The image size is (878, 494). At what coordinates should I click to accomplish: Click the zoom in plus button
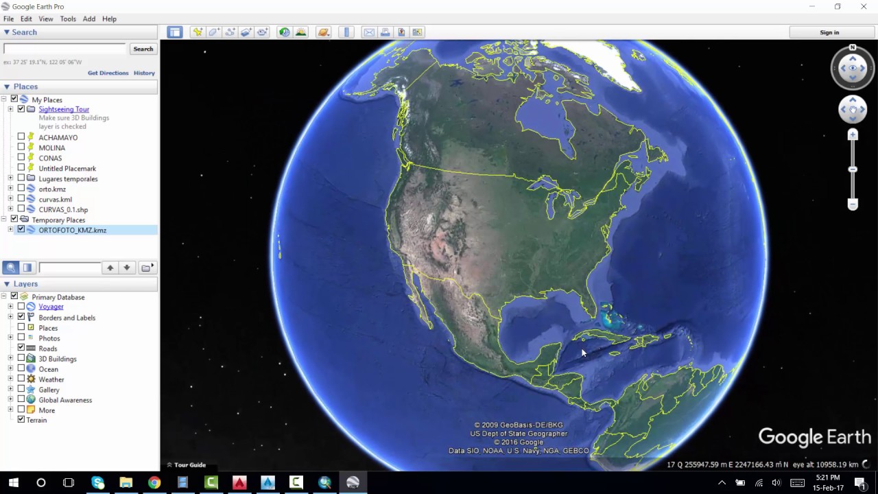click(853, 134)
